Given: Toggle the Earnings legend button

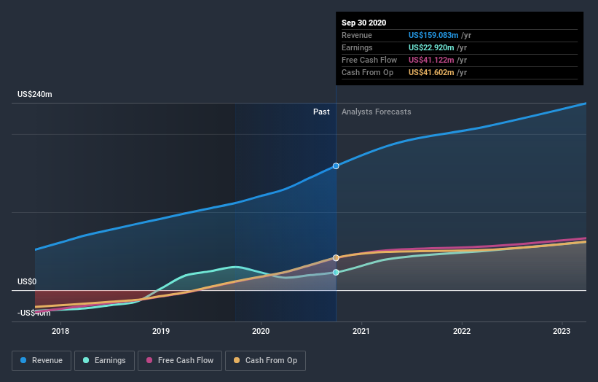Looking at the screenshot, I should 104,361.
